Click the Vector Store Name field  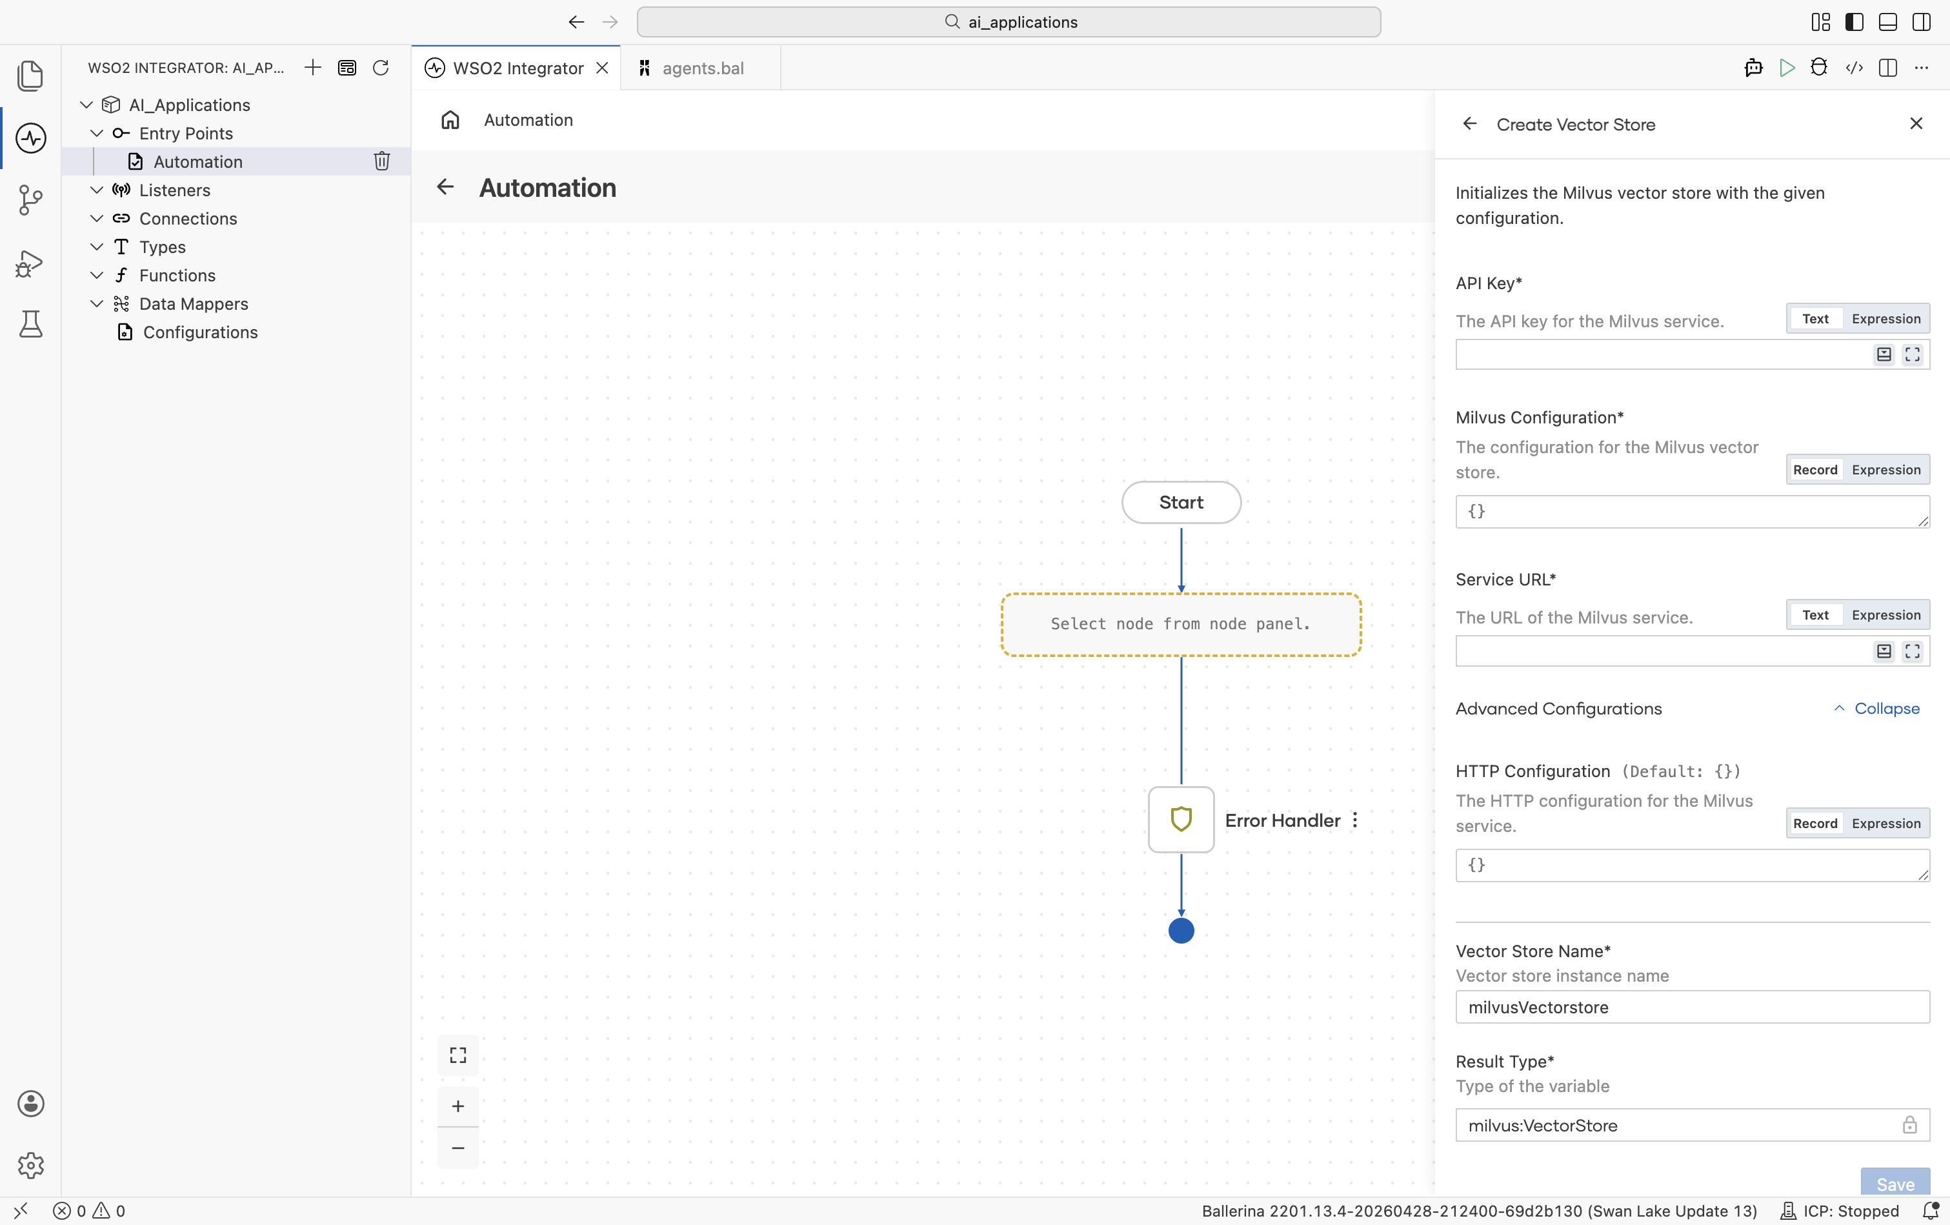(x=1693, y=1007)
